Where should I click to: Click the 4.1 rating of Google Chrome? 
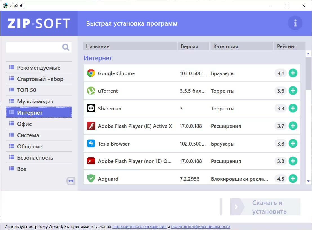[280, 73]
